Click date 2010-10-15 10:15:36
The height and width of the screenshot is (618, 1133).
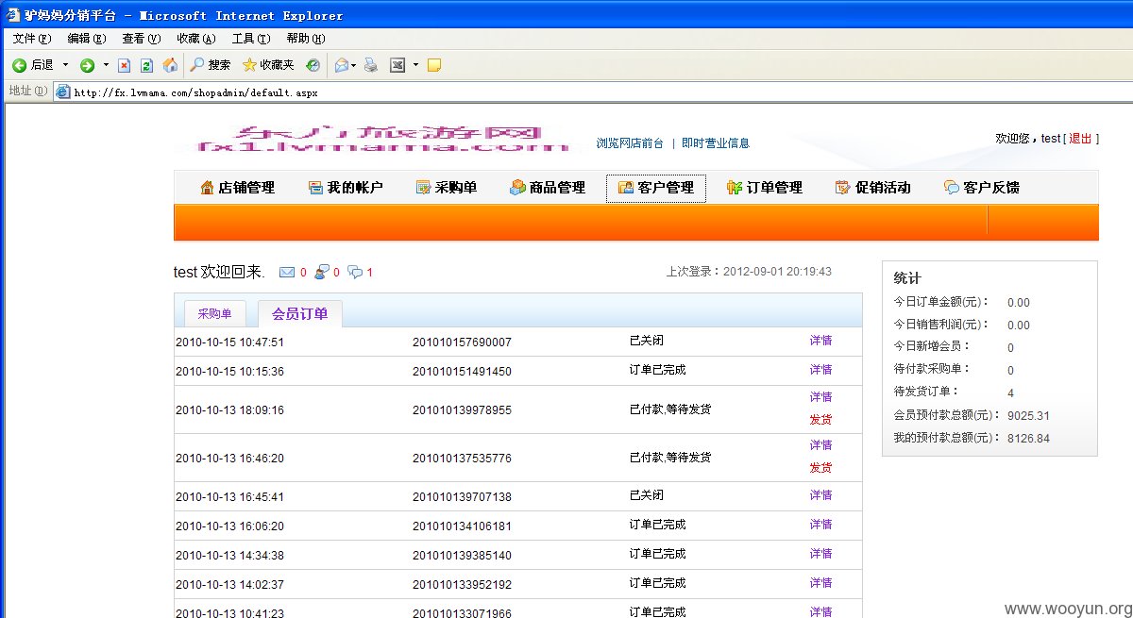pos(229,372)
